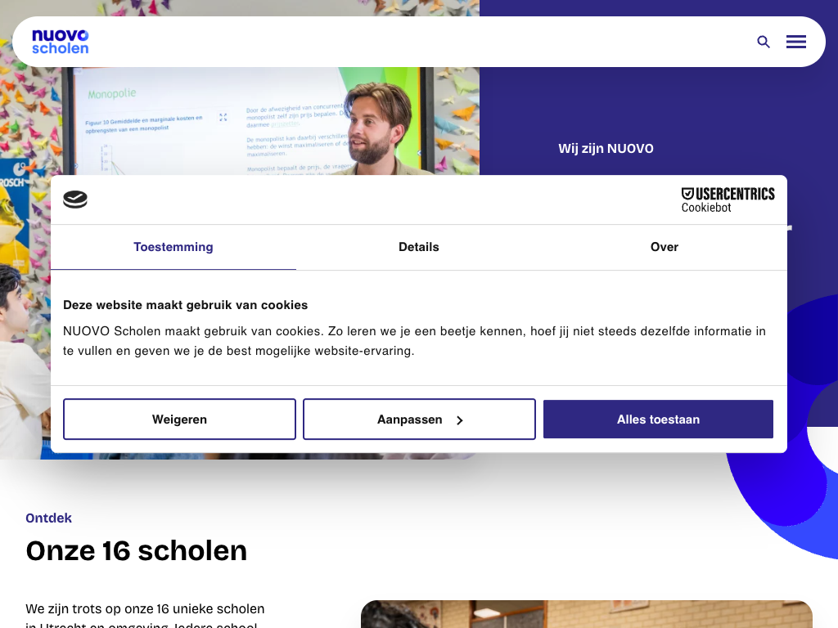Open the hamburger menu
Screen dimensions: 838x628
click(795, 42)
